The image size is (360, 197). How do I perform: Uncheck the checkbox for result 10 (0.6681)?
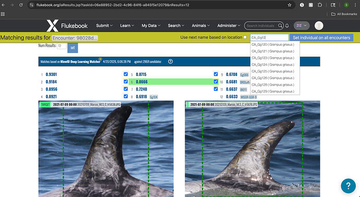tap(215, 82)
